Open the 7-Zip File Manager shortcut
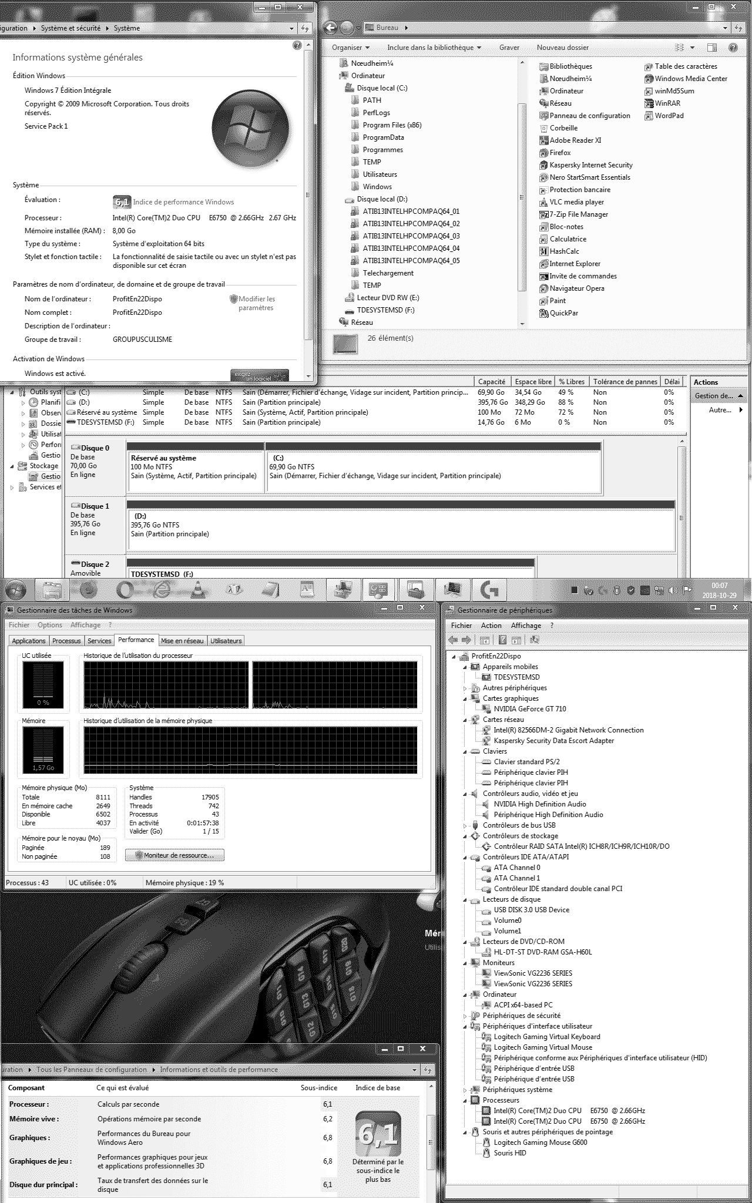 [x=573, y=214]
